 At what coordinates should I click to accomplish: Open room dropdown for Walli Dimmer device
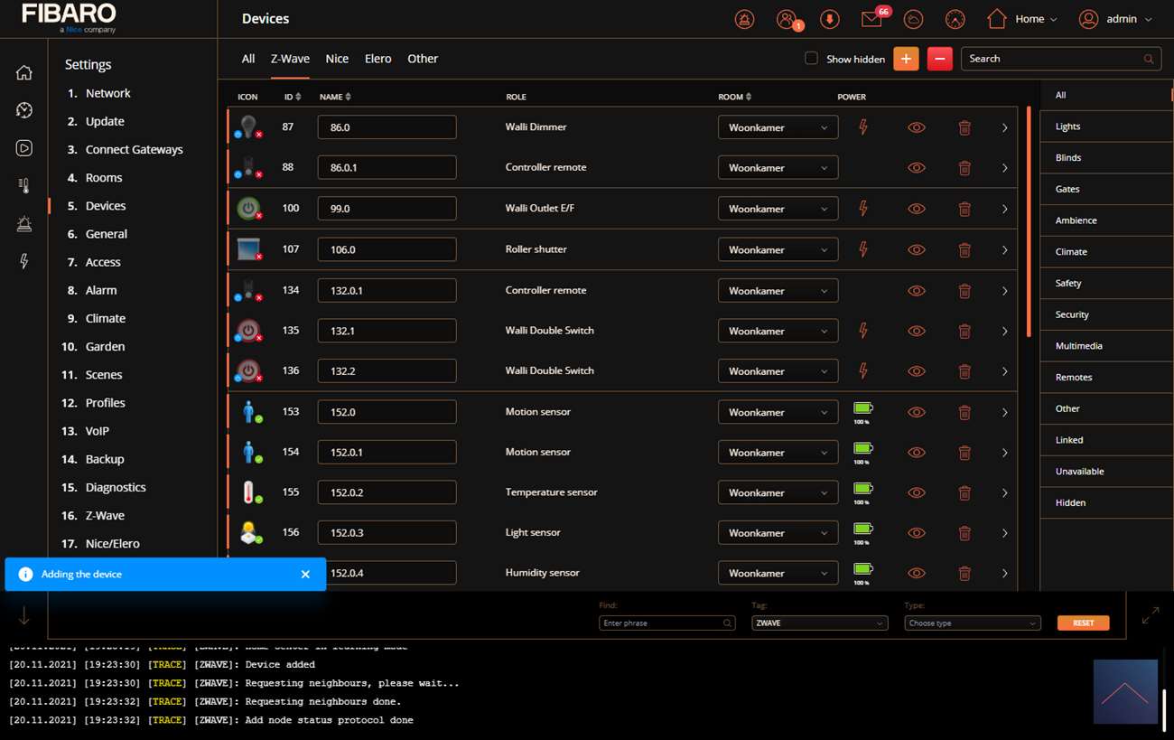[778, 127]
